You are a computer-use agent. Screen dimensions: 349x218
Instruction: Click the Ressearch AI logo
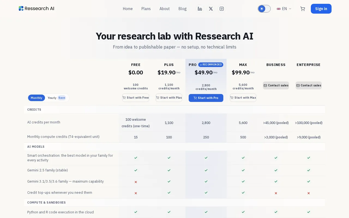coord(37,8)
